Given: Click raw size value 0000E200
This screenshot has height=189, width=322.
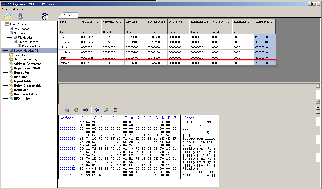Looking at the screenshot, I should [x=135, y=63].
